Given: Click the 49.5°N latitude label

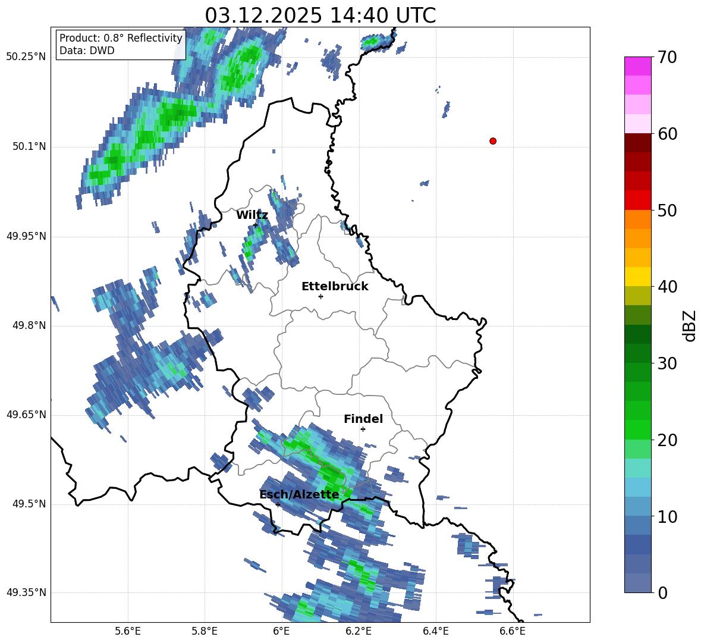Looking at the screenshot, I should (x=29, y=504).
